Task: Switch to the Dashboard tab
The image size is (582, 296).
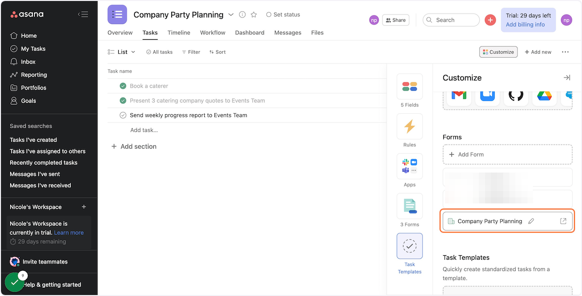Action: [x=250, y=32]
